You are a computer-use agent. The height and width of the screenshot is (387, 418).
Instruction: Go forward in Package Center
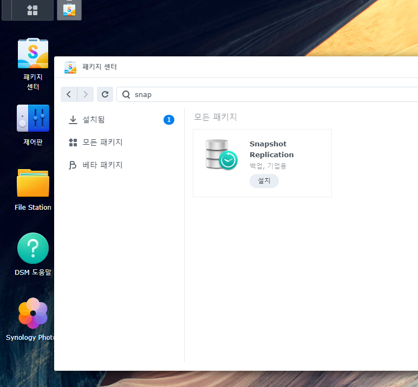click(x=86, y=94)
